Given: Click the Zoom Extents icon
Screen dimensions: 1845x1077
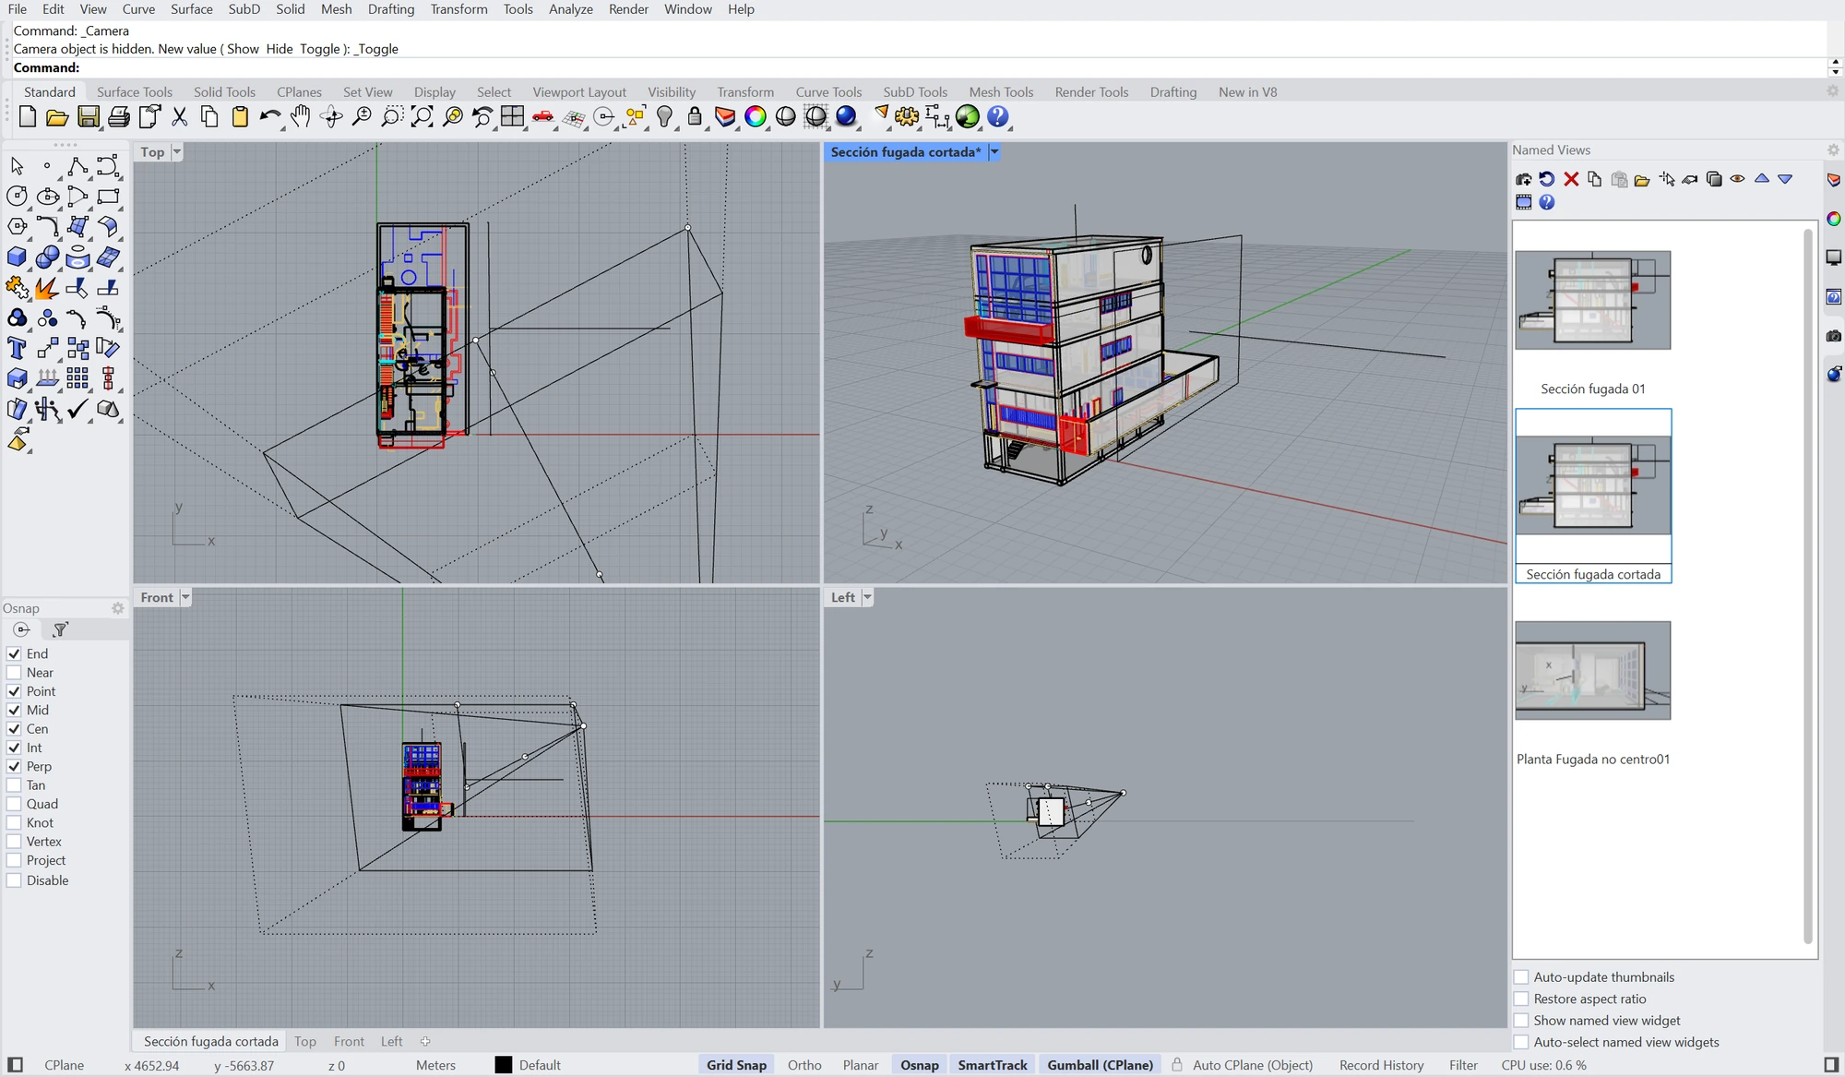Looking at the screenshot, I should tap(423, 117).
